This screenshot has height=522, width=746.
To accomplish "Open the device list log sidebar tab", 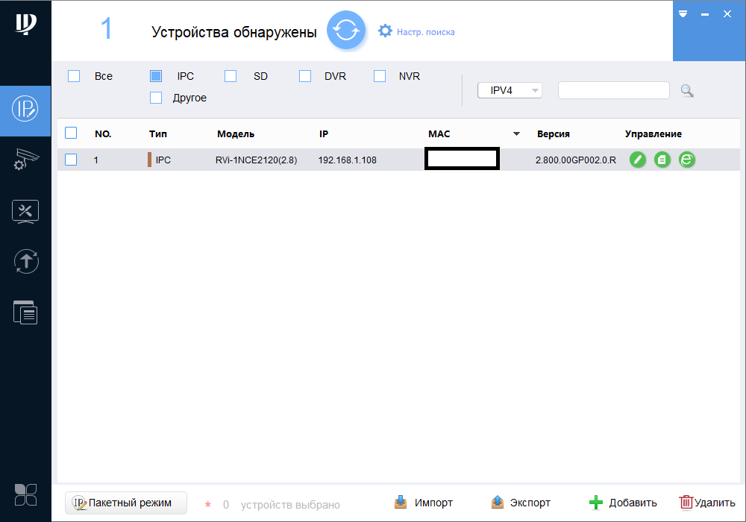I will [x=25, y=312].
